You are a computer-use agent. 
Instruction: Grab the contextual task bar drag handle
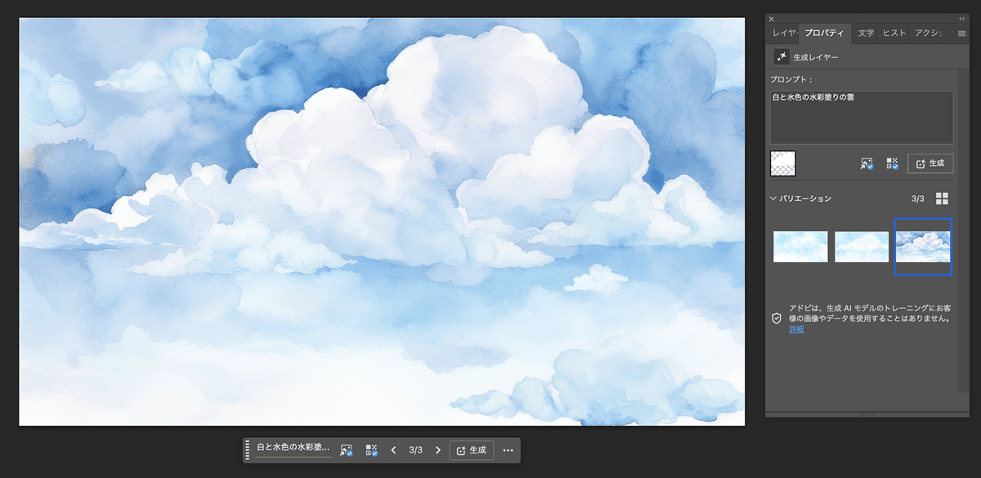coord(247,450)
